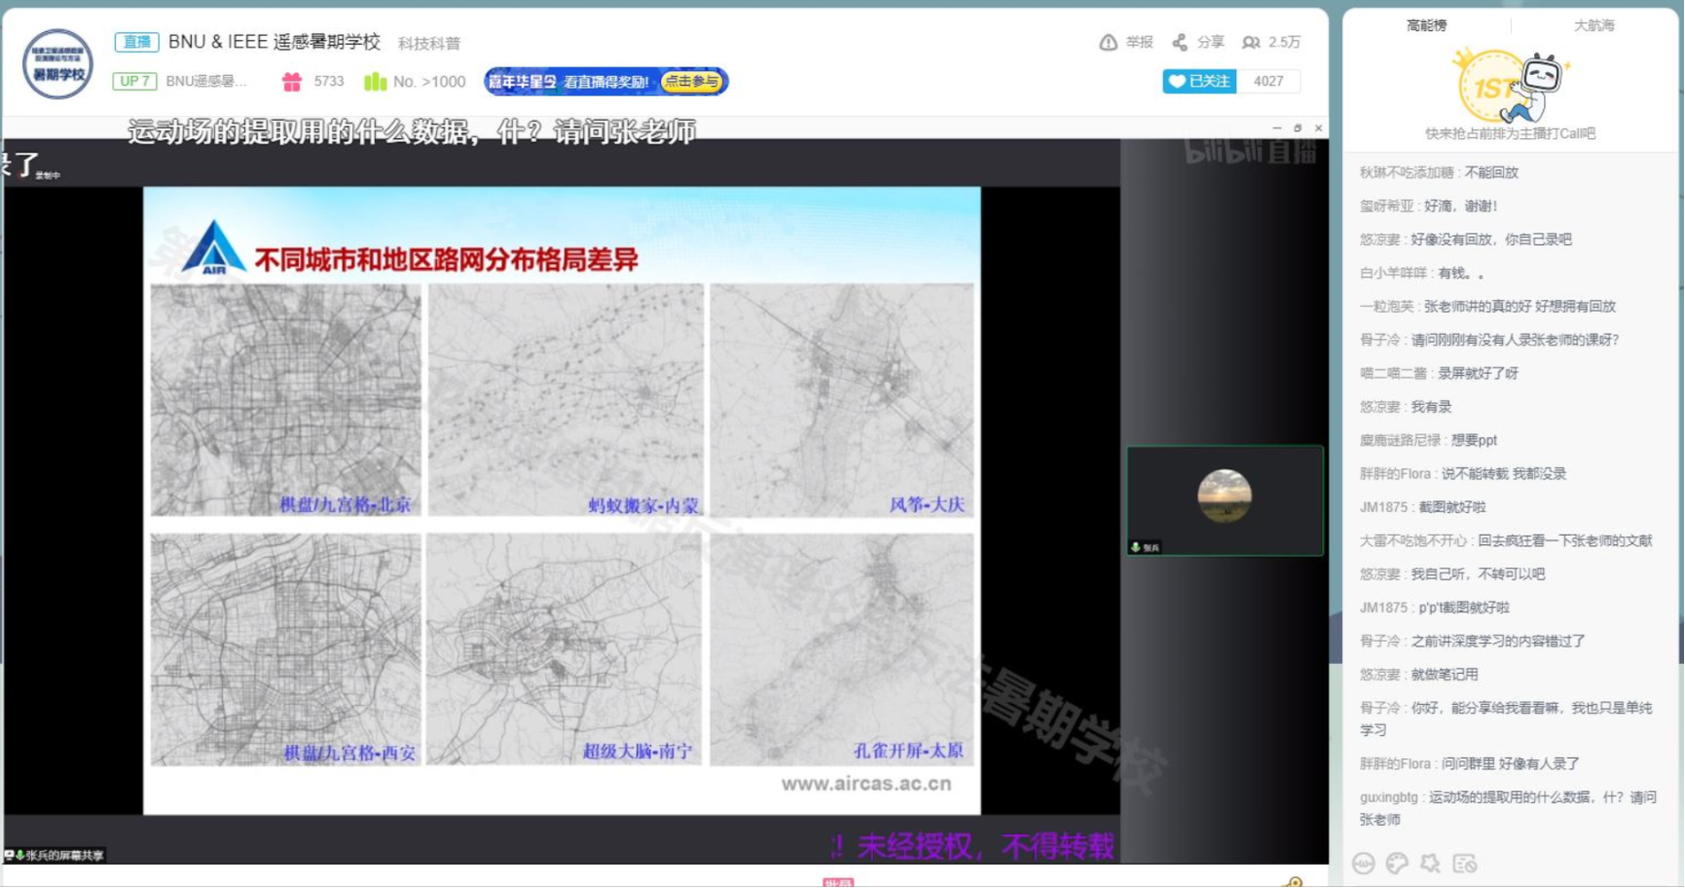Click the pink gift icon
The height and width of the screenshot is (888, 1685).
click(292, 82)
